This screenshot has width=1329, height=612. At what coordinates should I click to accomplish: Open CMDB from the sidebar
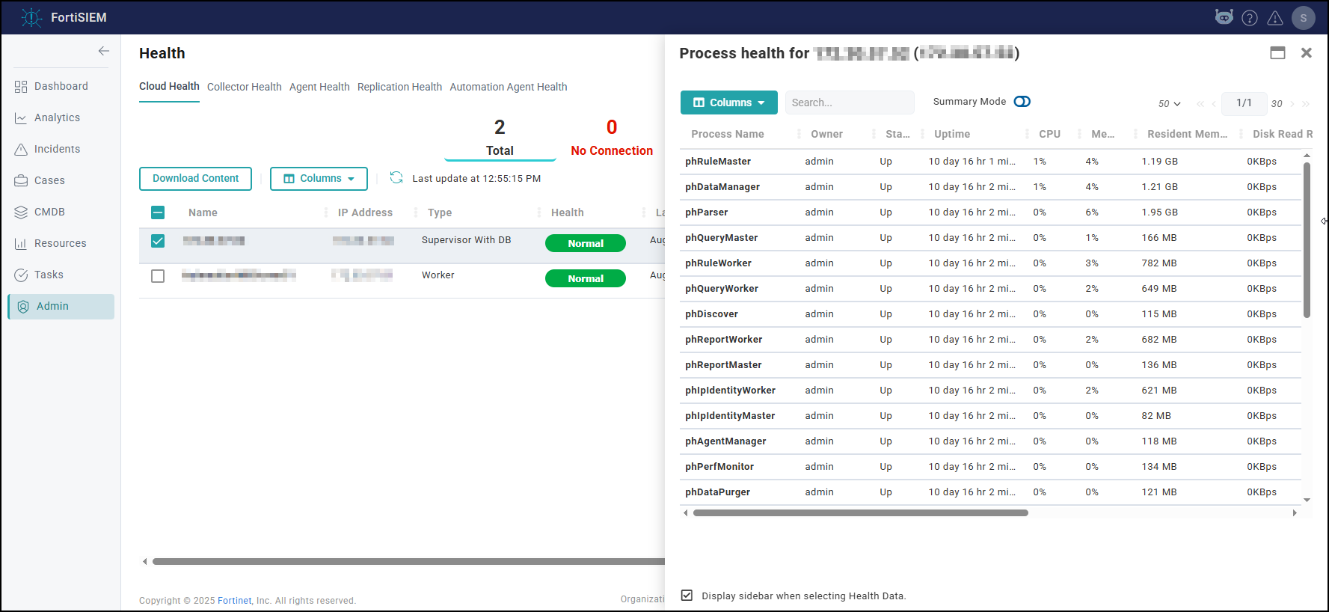49,212
